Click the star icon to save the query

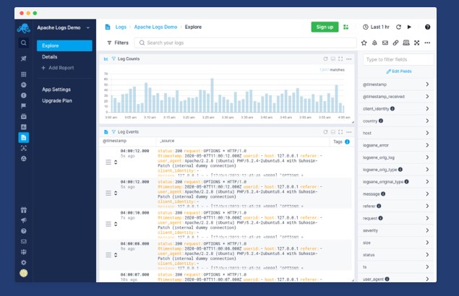click(x=364, y=43)
